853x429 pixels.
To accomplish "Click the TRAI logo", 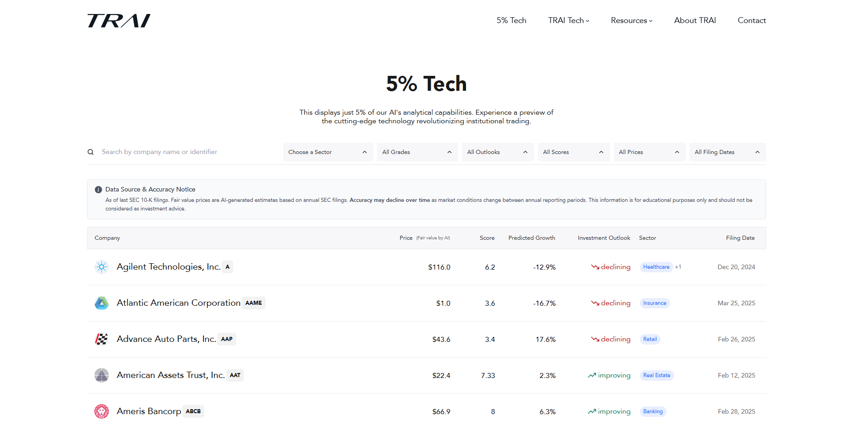I will coord(119,21).
